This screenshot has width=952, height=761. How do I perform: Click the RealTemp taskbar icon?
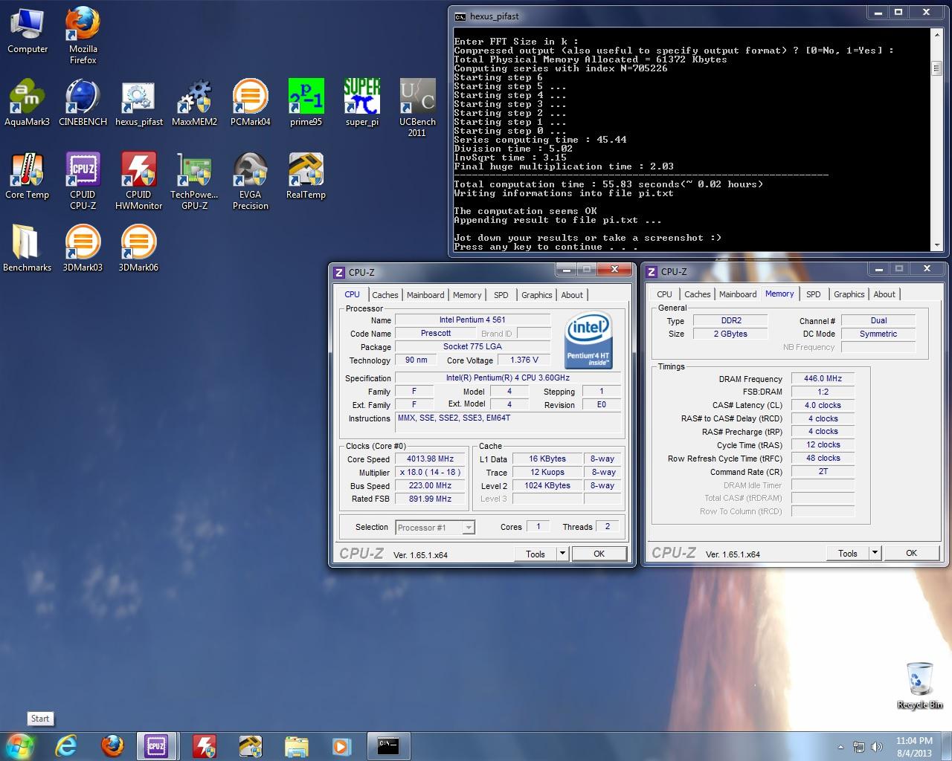click(251, 745)
